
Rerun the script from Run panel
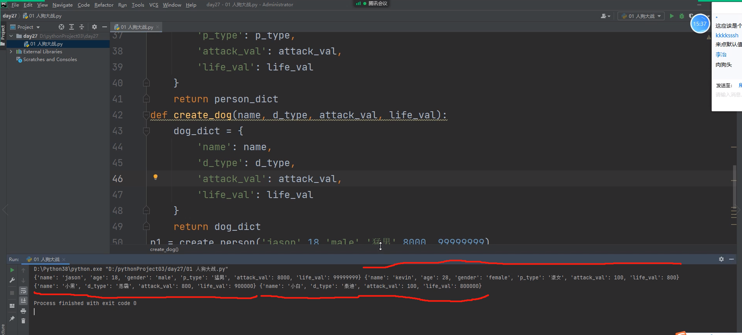pyautogui.click(x=12, y=270)
